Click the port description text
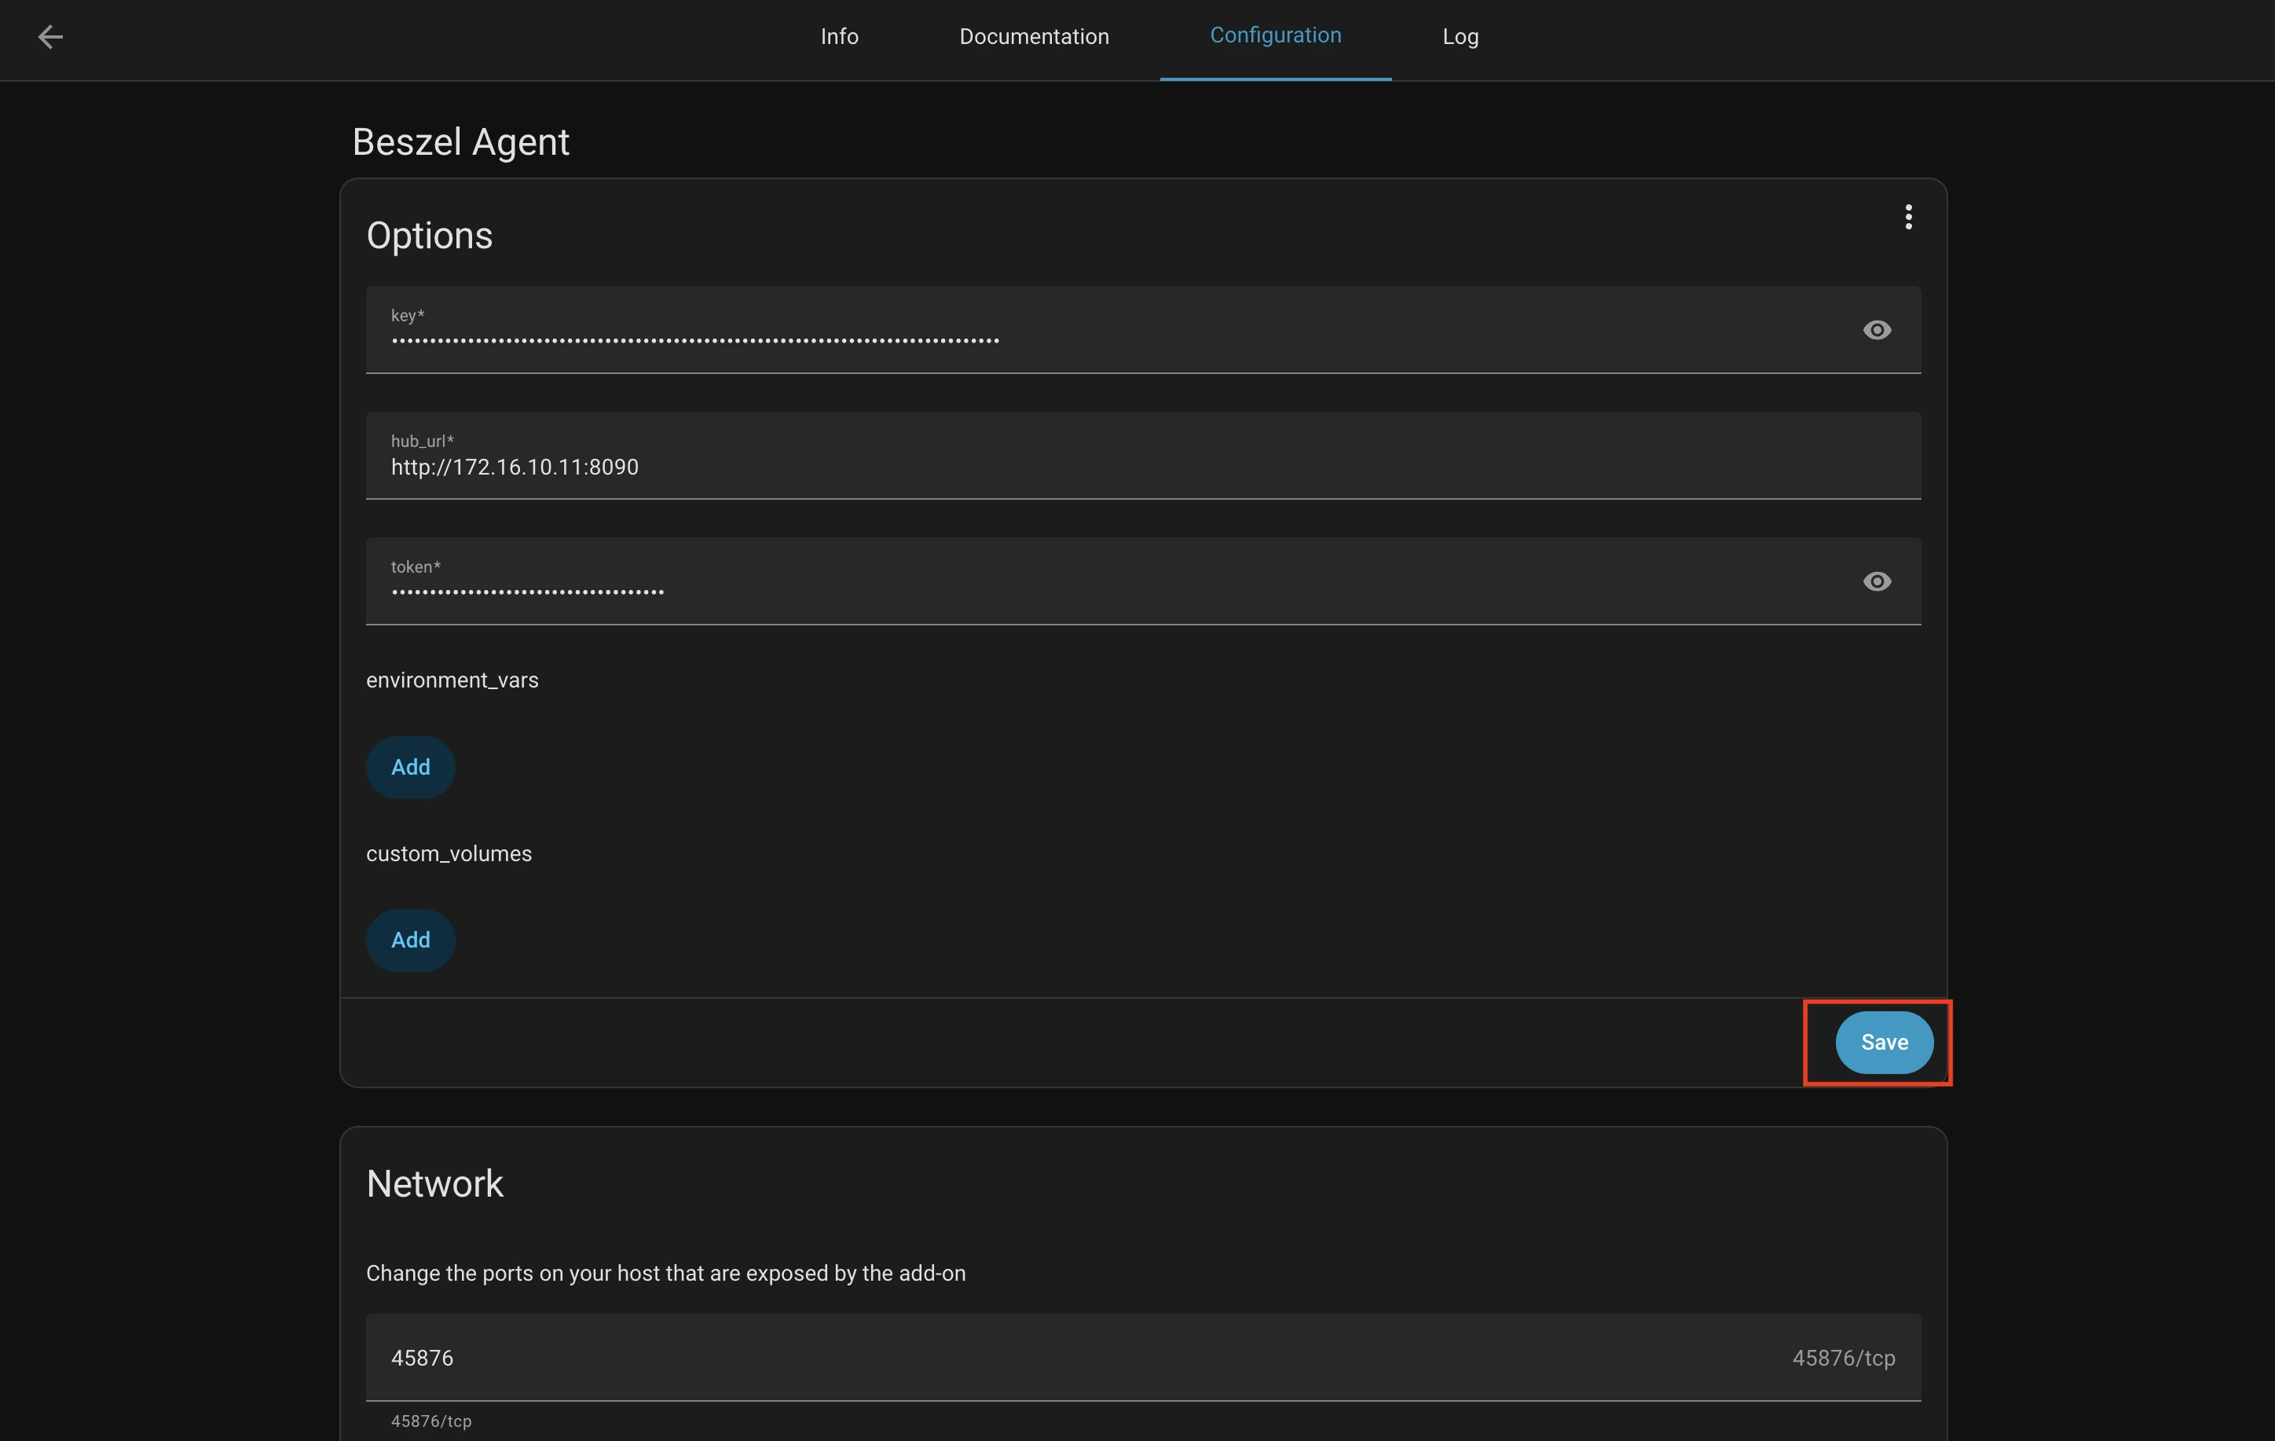The image size is (2275, 1441). click(x=666, y=1274)
